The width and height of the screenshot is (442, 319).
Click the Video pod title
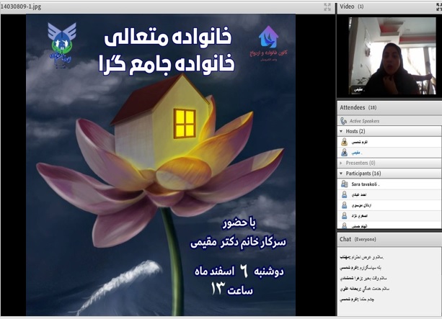click(352, 6)
